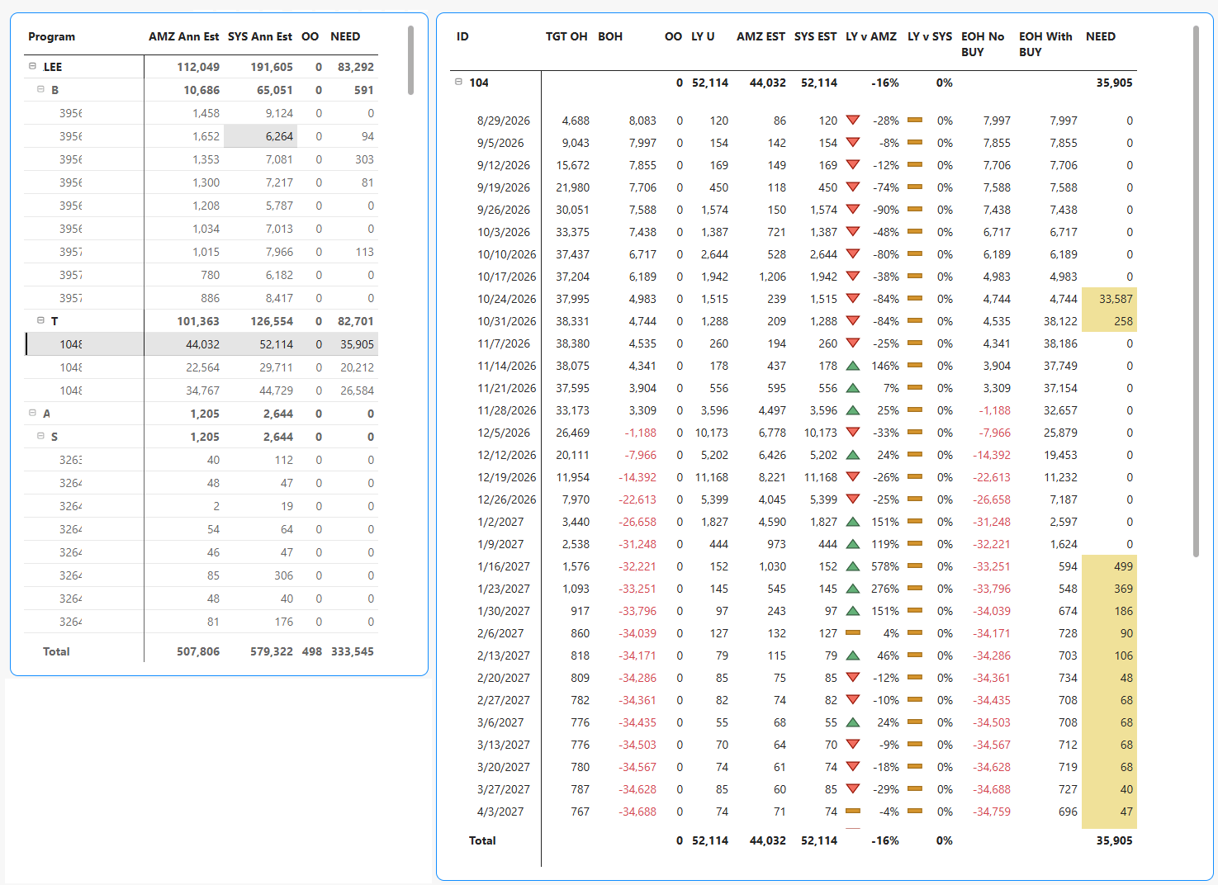Collapse the A program group
The image size is (1218, 885).
coord(32,413)
